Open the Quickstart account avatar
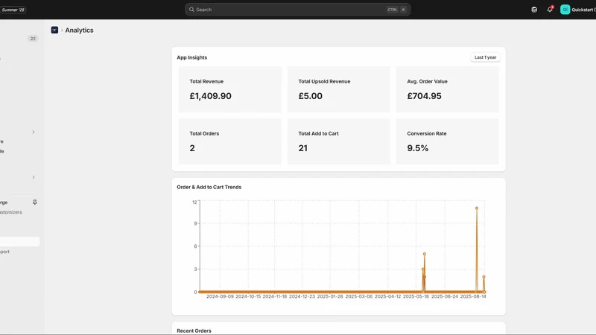This screenshot has height=335, width=596. tap(565, 10)
